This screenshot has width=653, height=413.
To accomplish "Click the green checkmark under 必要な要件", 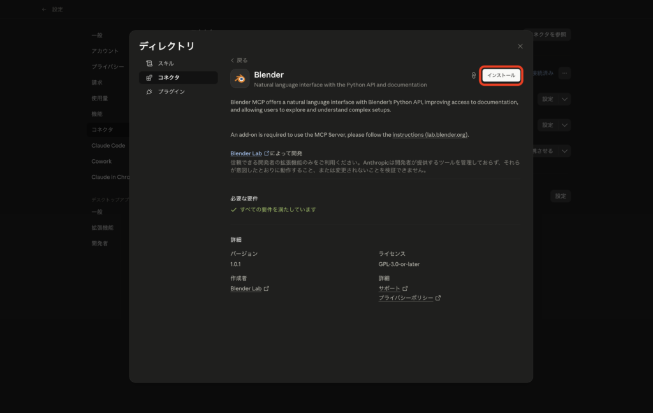I will tap(234, 210).
